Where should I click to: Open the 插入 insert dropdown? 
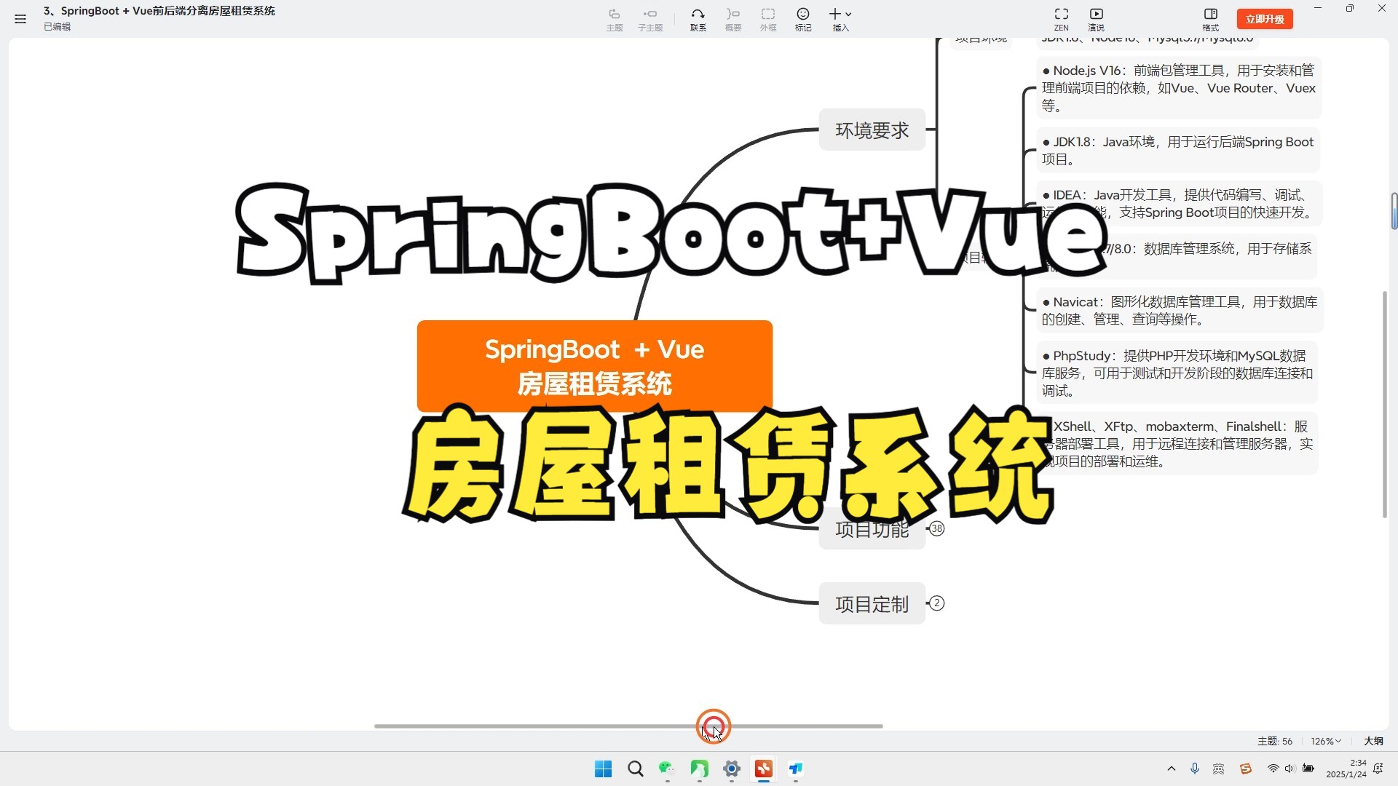841,20
